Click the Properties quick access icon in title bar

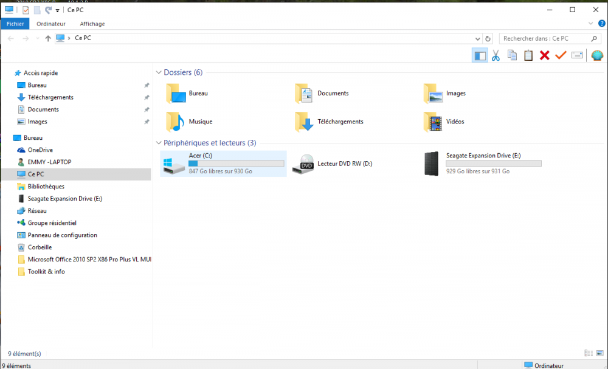(26, 10)
